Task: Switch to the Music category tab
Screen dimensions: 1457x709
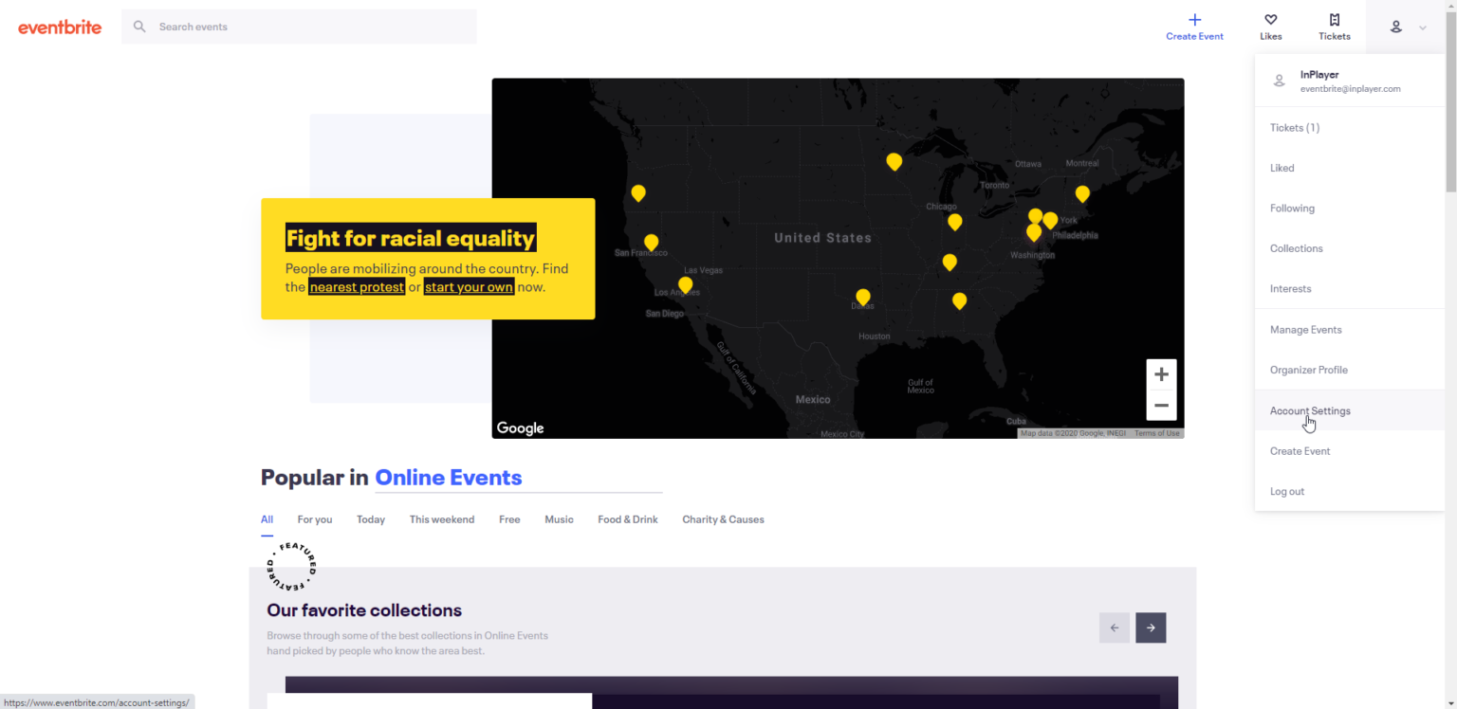Action: tap(559, 518)
